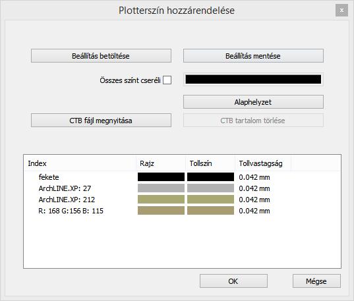Image resolution: width=354 pixels, height=301 pixels.
Task: Click the Tollvastagság column header
Action: click(x=263, y=163)
